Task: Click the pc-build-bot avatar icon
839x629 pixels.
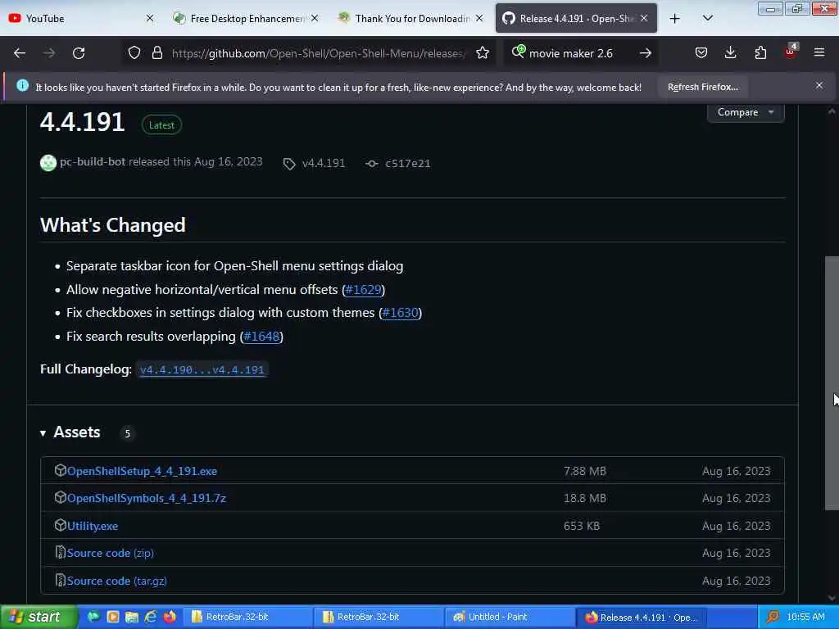Action: coord(48,163)
